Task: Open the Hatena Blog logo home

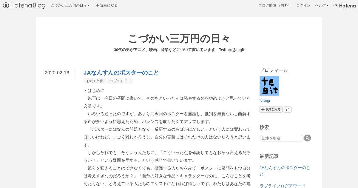Action: [24, 5]
